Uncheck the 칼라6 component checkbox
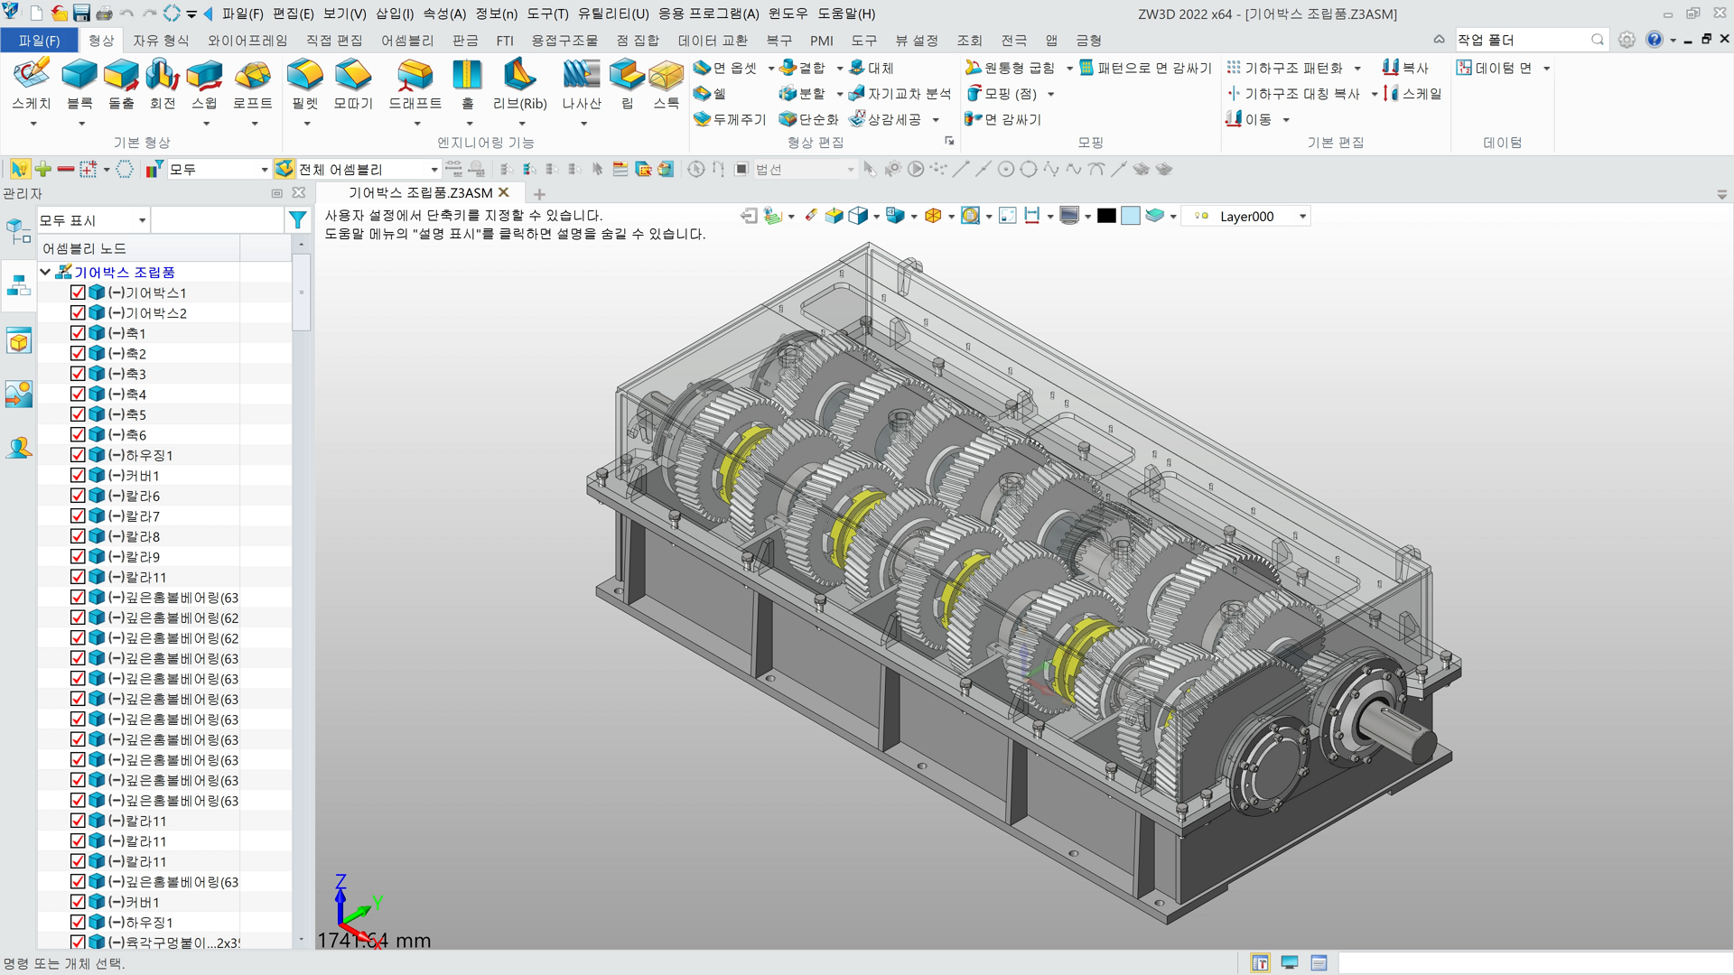Viewport: 1734px width, 975px height. tap(78, 496)
